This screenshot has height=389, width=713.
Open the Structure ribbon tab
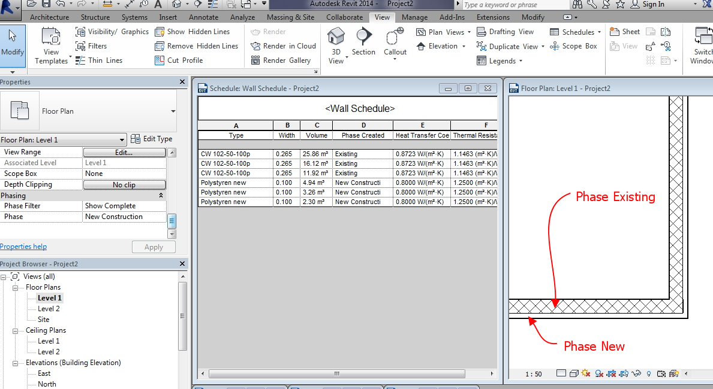click(x=95, y=17)
